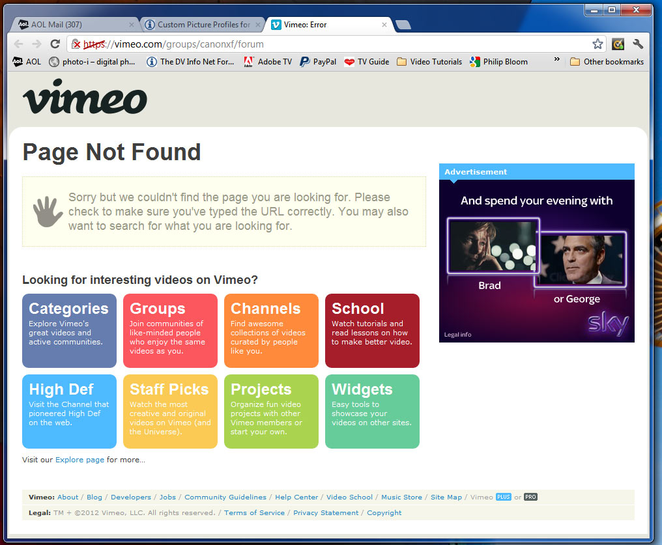Open the wrench settings menu
The width and height of the screenshot is (662, 545).
[638, 44]
